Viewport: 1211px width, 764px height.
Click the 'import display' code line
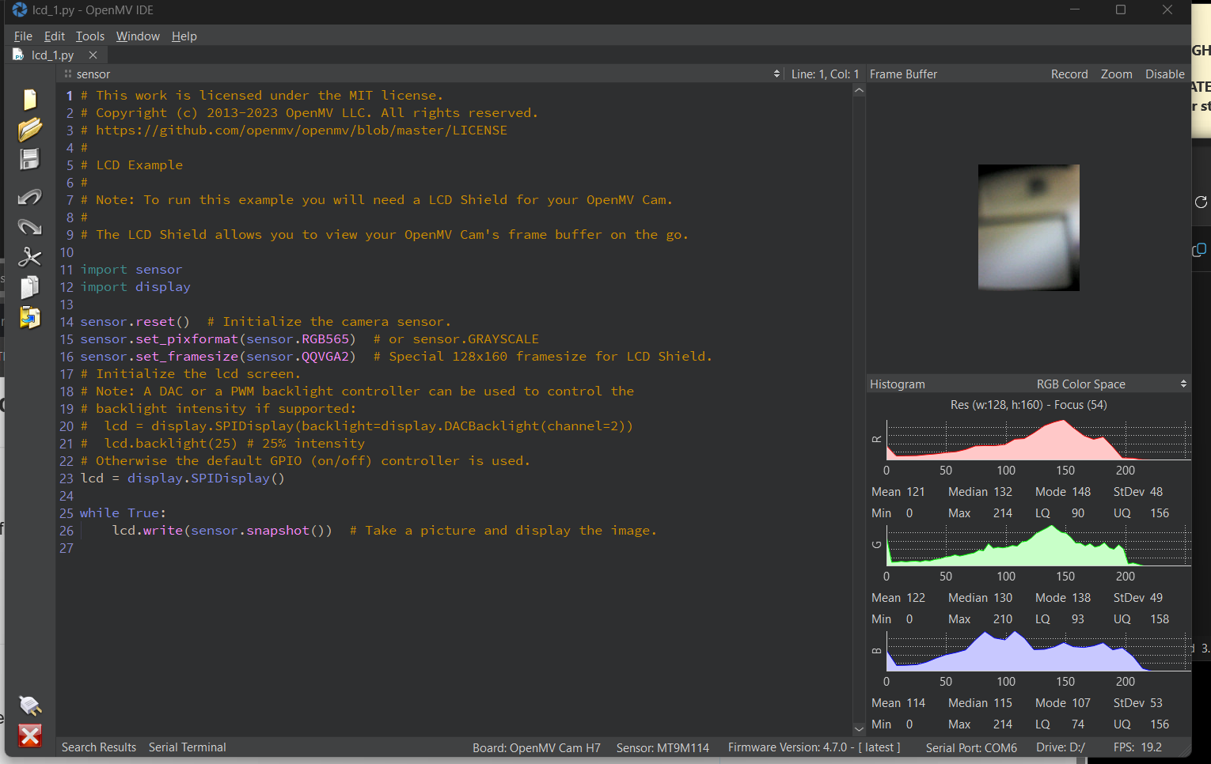(135, 287)
